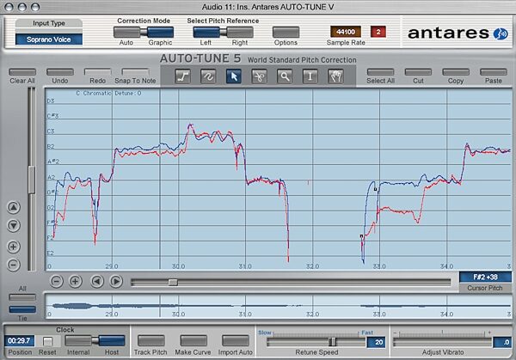Click the C Chromatic scale label
516x360 pixels.
(x=94, y=94)
